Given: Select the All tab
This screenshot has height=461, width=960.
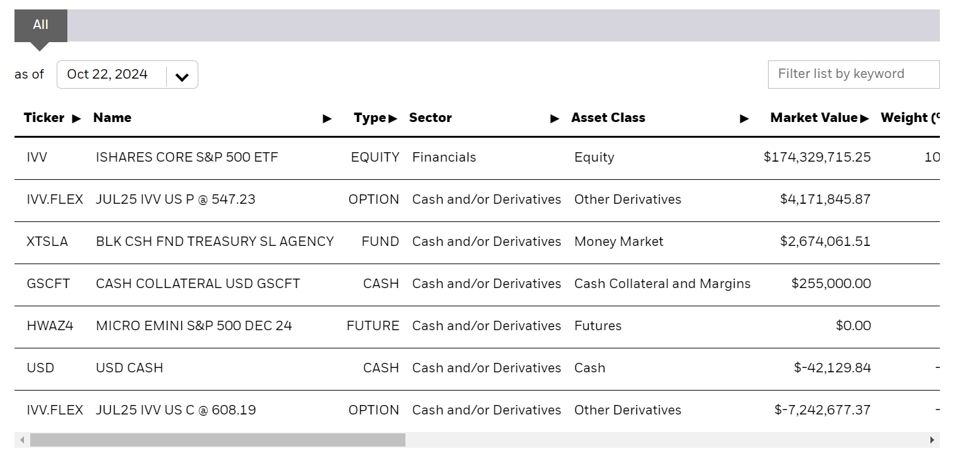Looking at the screenshot, I should click(40, 25).
